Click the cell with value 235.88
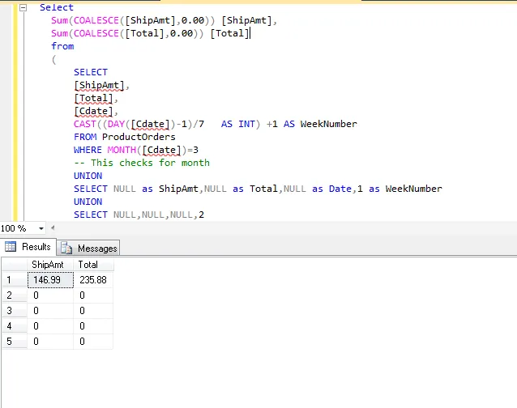Image resolution: width=517 pixels, height=408 pixels. click(93, 280)
